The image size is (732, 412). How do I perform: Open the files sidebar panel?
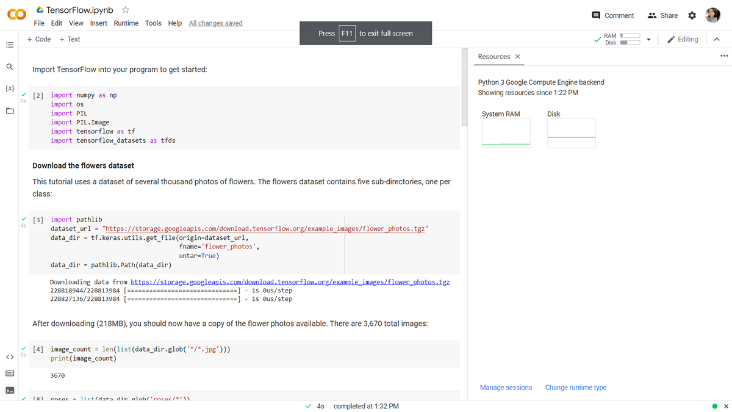point(10,111)
